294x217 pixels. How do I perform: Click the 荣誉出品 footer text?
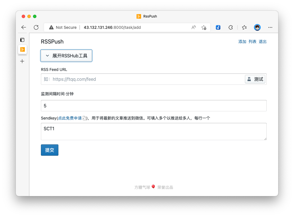pos(165,187)
